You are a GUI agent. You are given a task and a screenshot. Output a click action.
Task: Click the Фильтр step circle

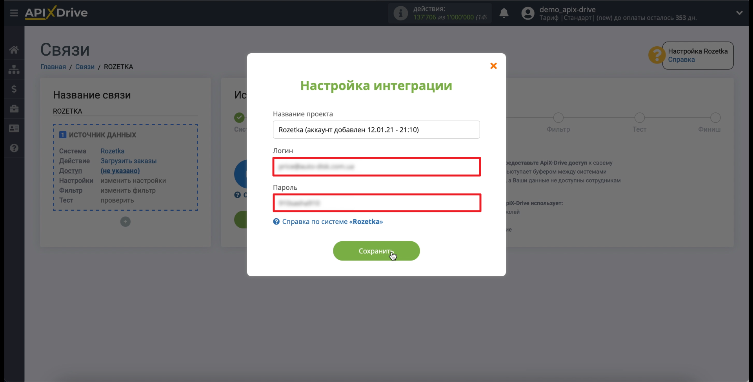(x=558, y=118)
